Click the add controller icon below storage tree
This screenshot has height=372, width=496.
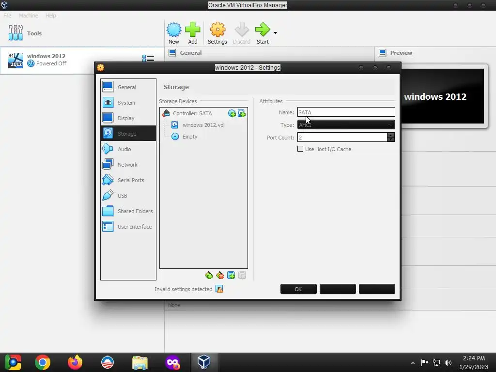click(209, 275)
